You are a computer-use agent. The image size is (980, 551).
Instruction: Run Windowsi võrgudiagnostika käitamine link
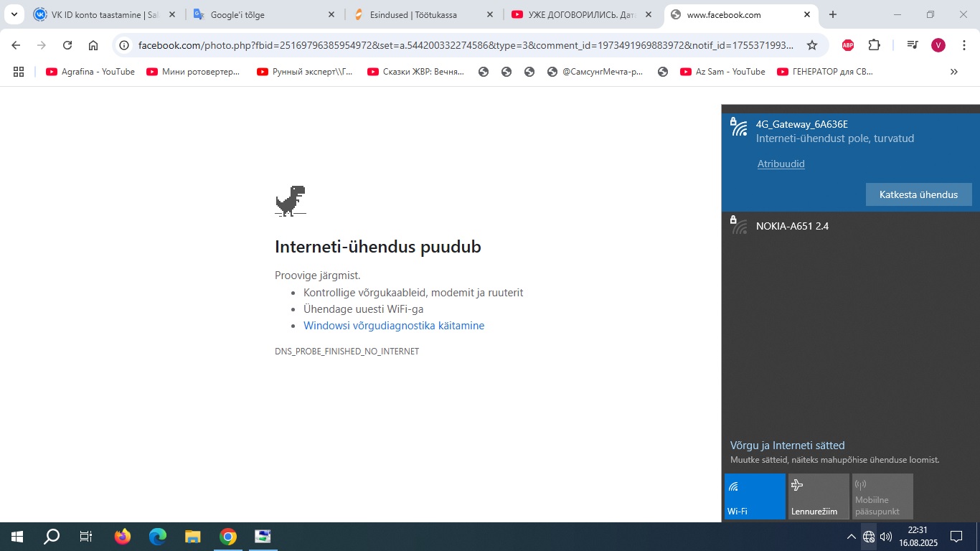(394, 326)
